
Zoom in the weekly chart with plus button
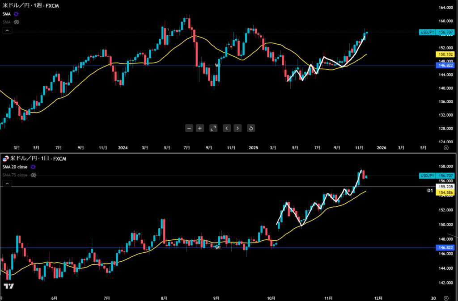200,128
